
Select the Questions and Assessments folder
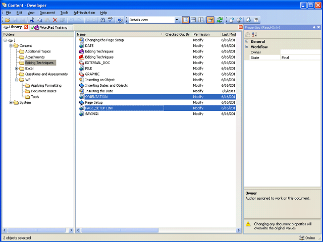coord(46,74)
